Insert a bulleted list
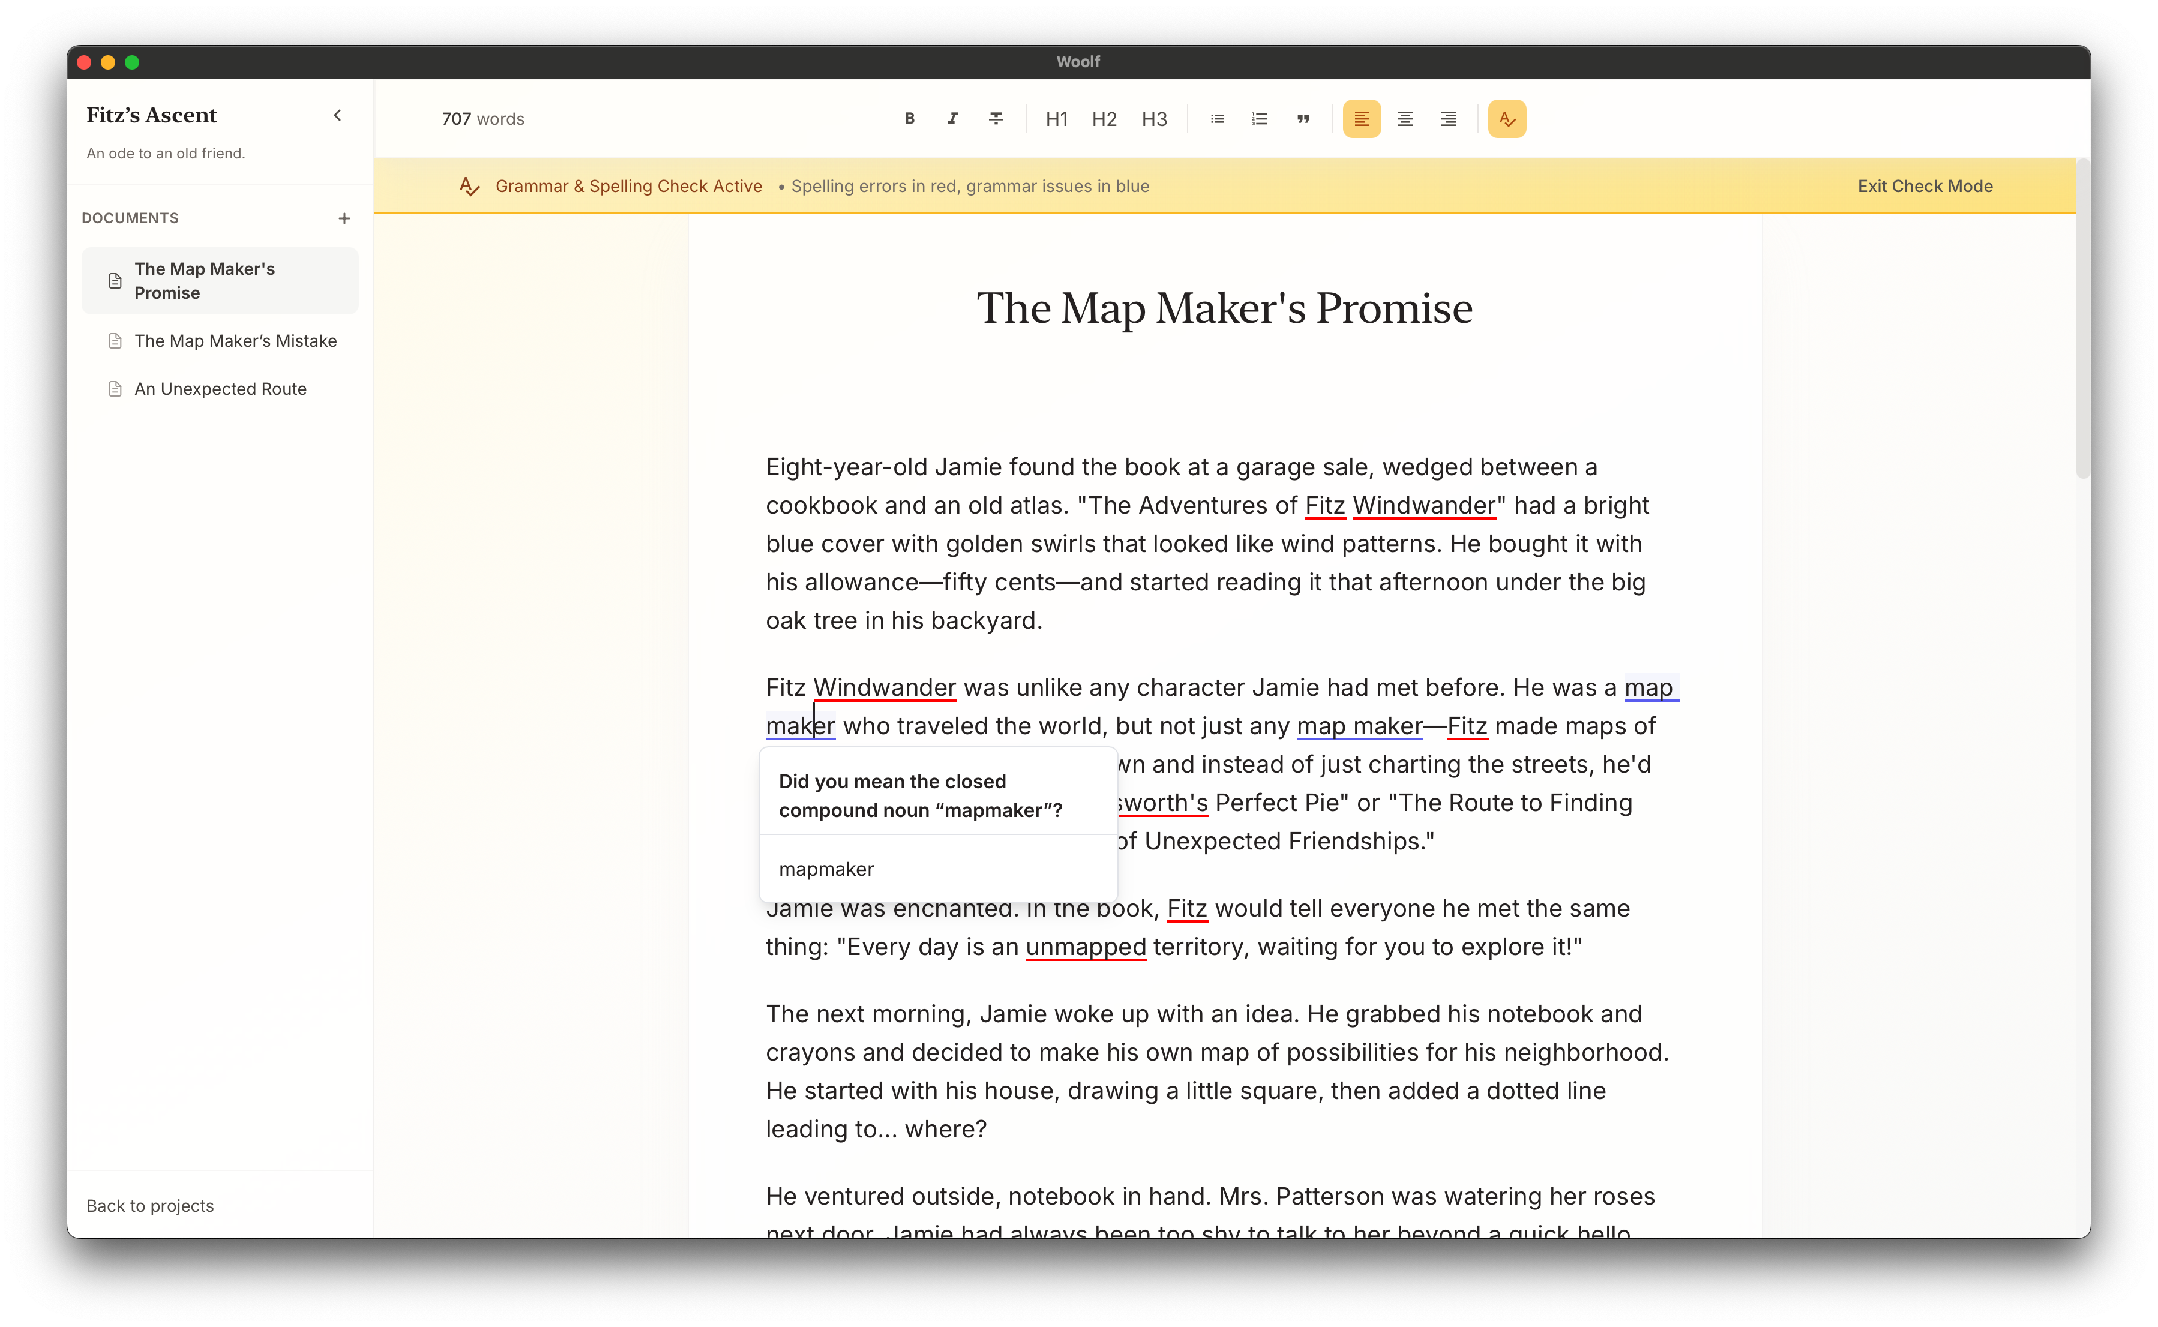 click(x=1217, y=119)
